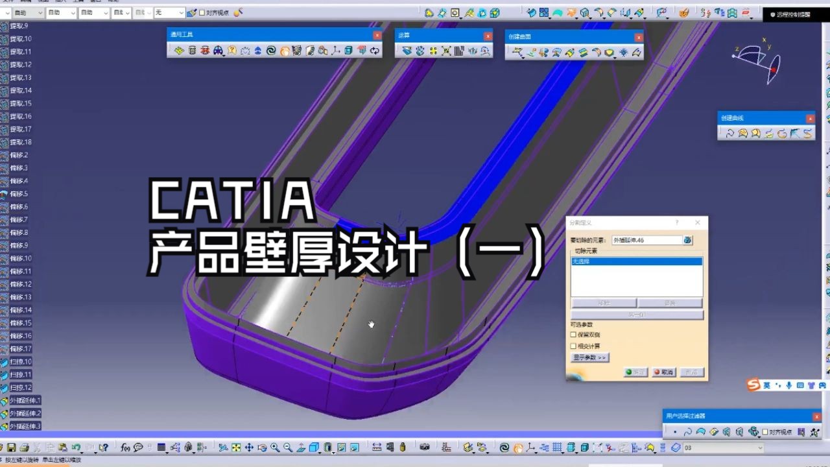Viewport: 830px width, 467px height.
Task: Click the Sogou S input method icon
Action: point(753,385)
